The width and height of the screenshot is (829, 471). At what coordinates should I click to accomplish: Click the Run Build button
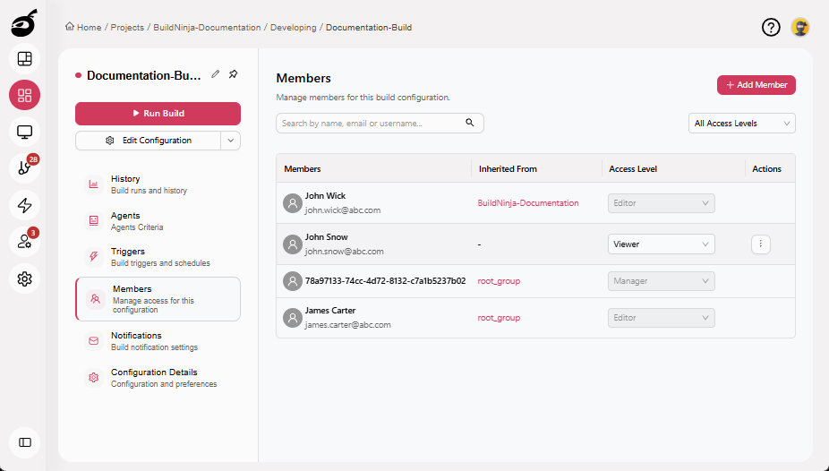click(158, 113)
